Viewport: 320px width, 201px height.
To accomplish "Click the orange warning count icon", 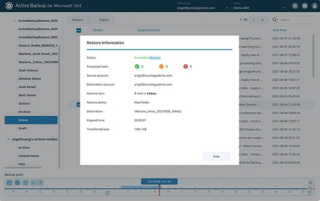I will pyautogui.click(x=161, y=66).
